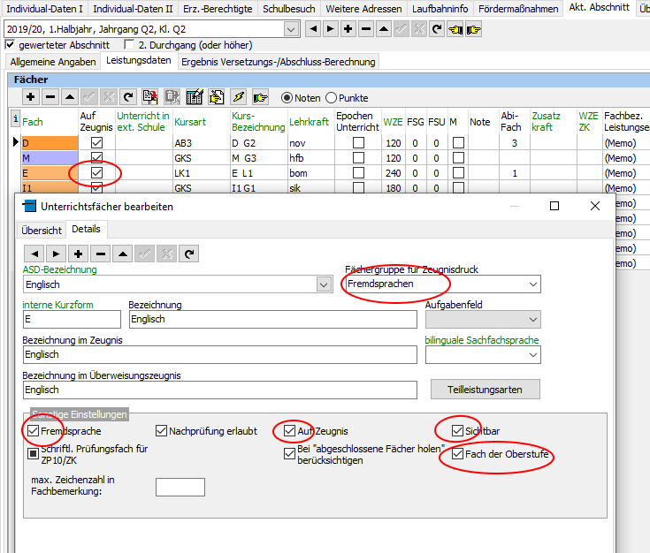
Task: Click hand-on-document icon in Fächer toolbar
Action: (217, 97)
